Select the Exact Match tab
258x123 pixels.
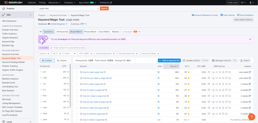click(104, 32)
